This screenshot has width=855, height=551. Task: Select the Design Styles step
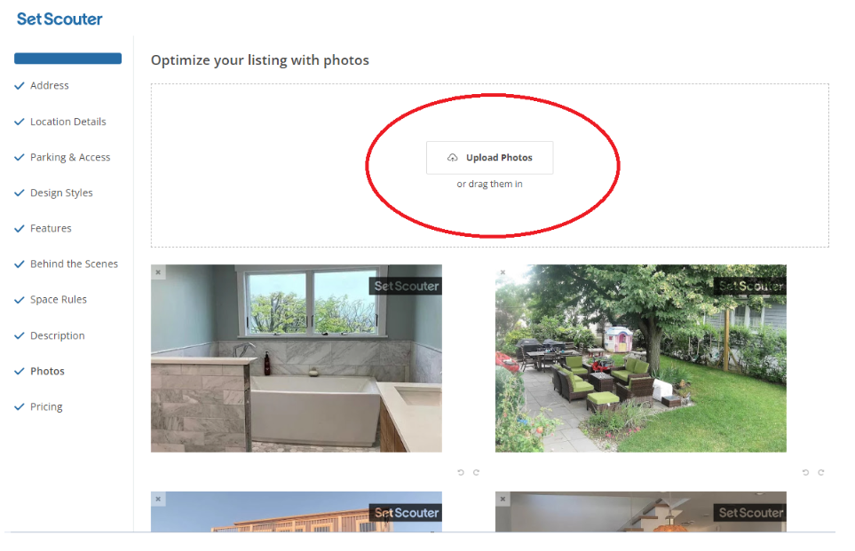[61, 193]
